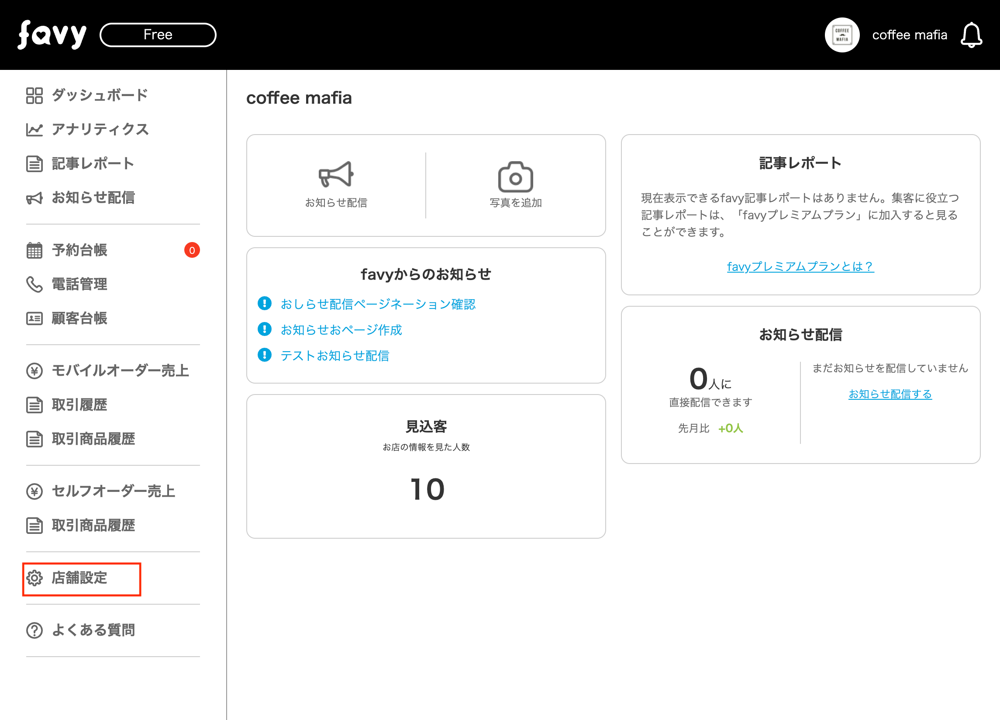Image resolution: width=1000 pixels, height=720 pixels.
Task: Click the camera 写真を追加 icon
Action: (x=515, y=177)
